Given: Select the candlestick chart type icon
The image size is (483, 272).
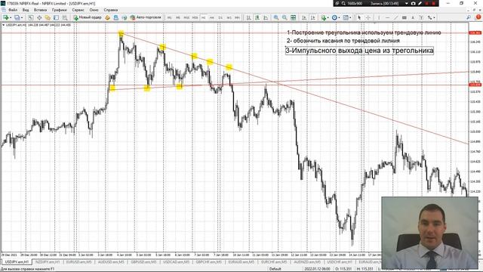Looking at the screenshot, I should click(x=257, y=17).
